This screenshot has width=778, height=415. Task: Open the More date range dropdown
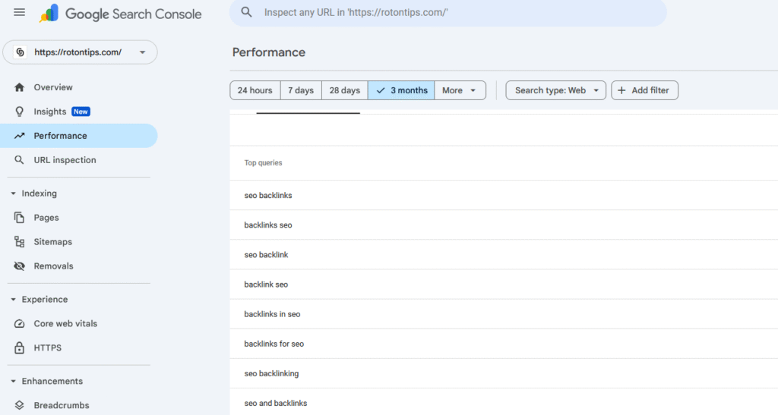(x=460, y=90)
